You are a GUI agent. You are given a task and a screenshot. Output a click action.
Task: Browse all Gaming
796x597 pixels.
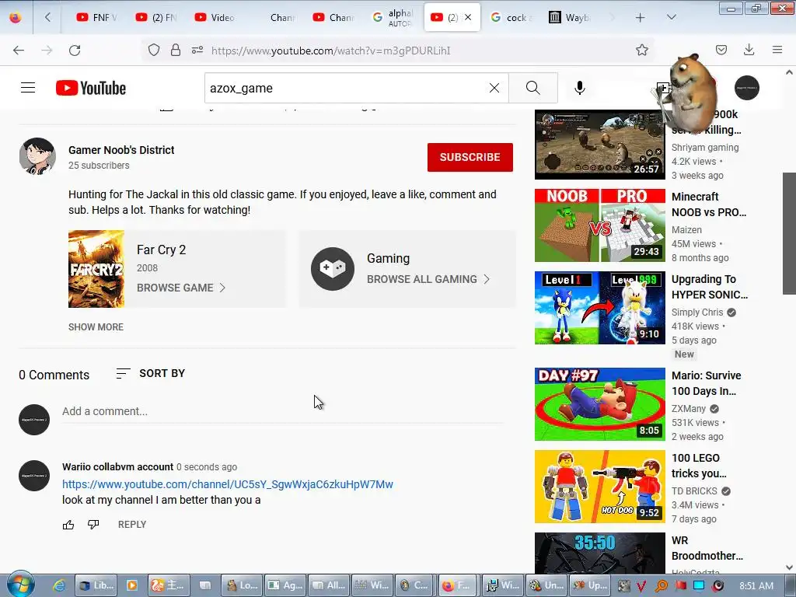(428, 279)
